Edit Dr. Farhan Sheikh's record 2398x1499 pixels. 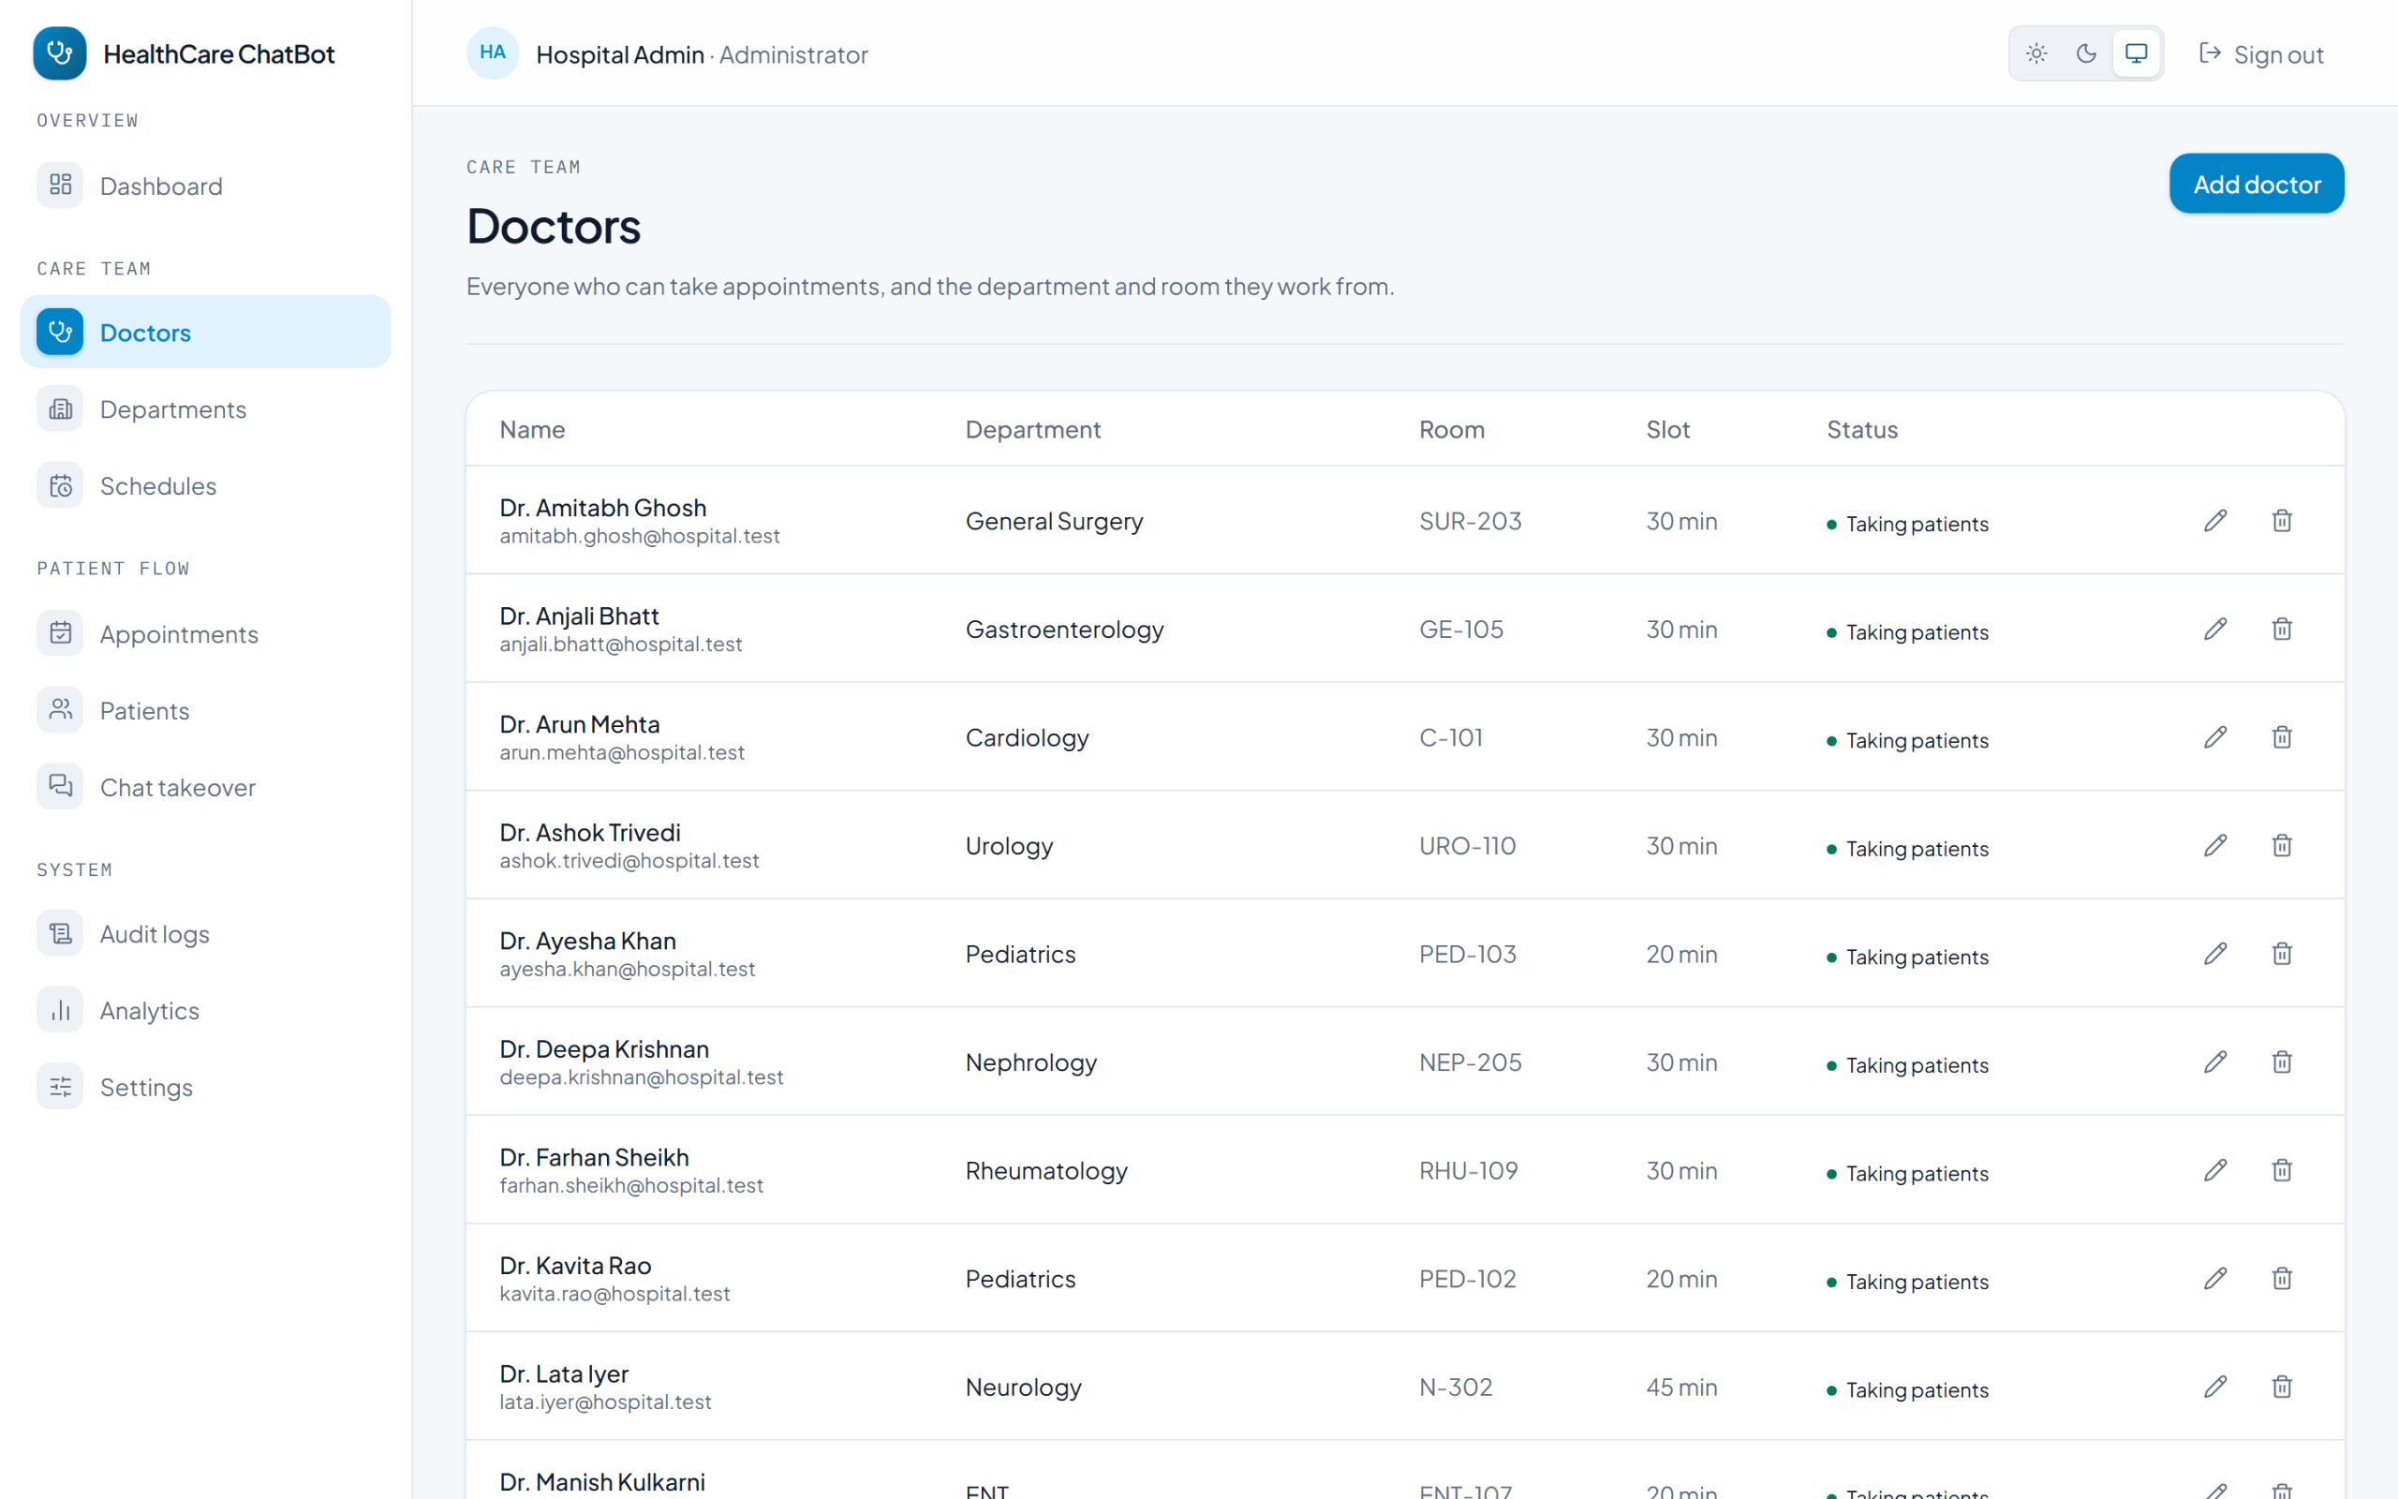[2215, 1170]
